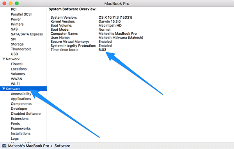The height and width of the screenshot is (149, 234).
Task: Select Extensions under Software
Action: 20,119
